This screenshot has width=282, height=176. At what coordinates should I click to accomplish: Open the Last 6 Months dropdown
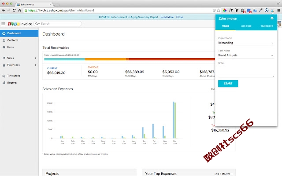pyautogui.click(x=223, y=174)
